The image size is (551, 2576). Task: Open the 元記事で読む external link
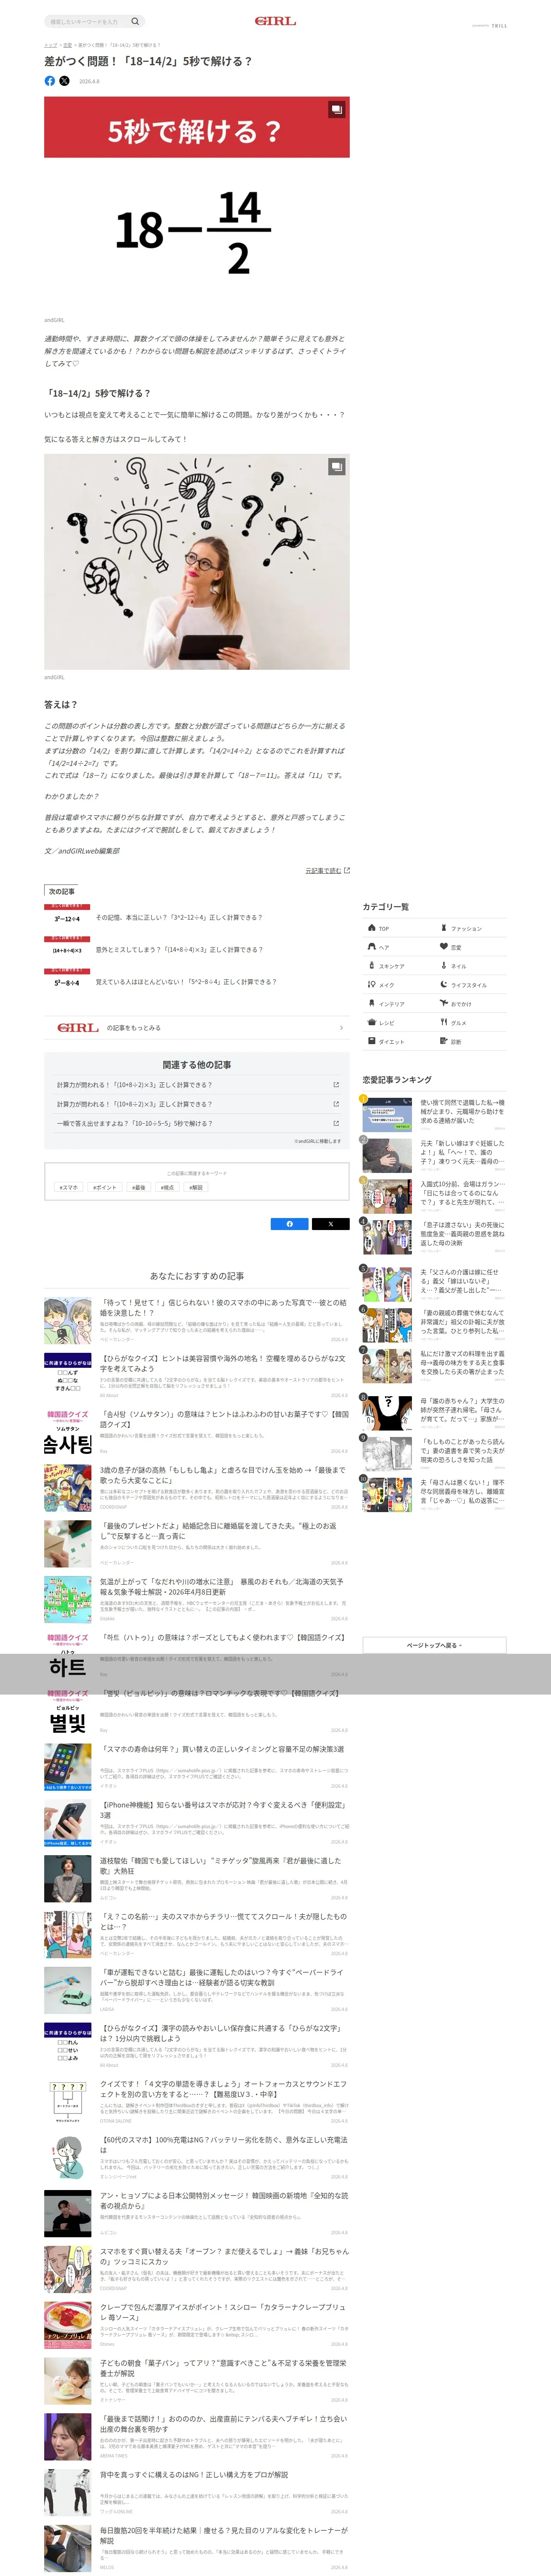[327, 870]
